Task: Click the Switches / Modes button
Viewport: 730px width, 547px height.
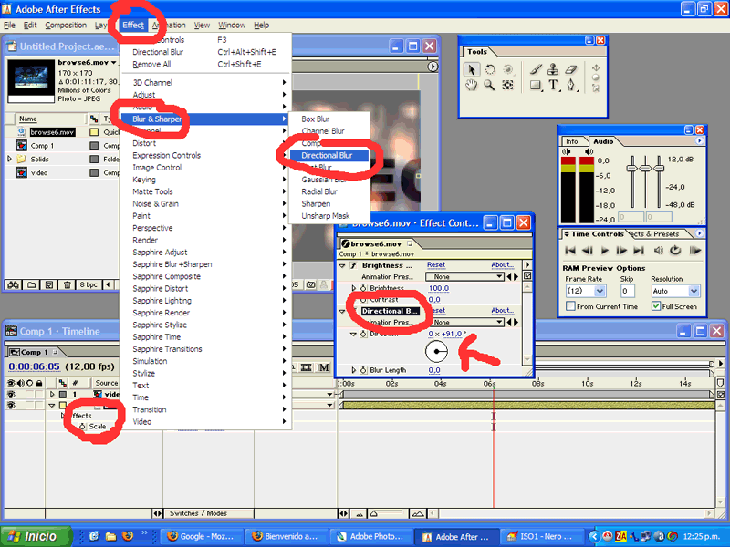Action: (x=198, y=513)
